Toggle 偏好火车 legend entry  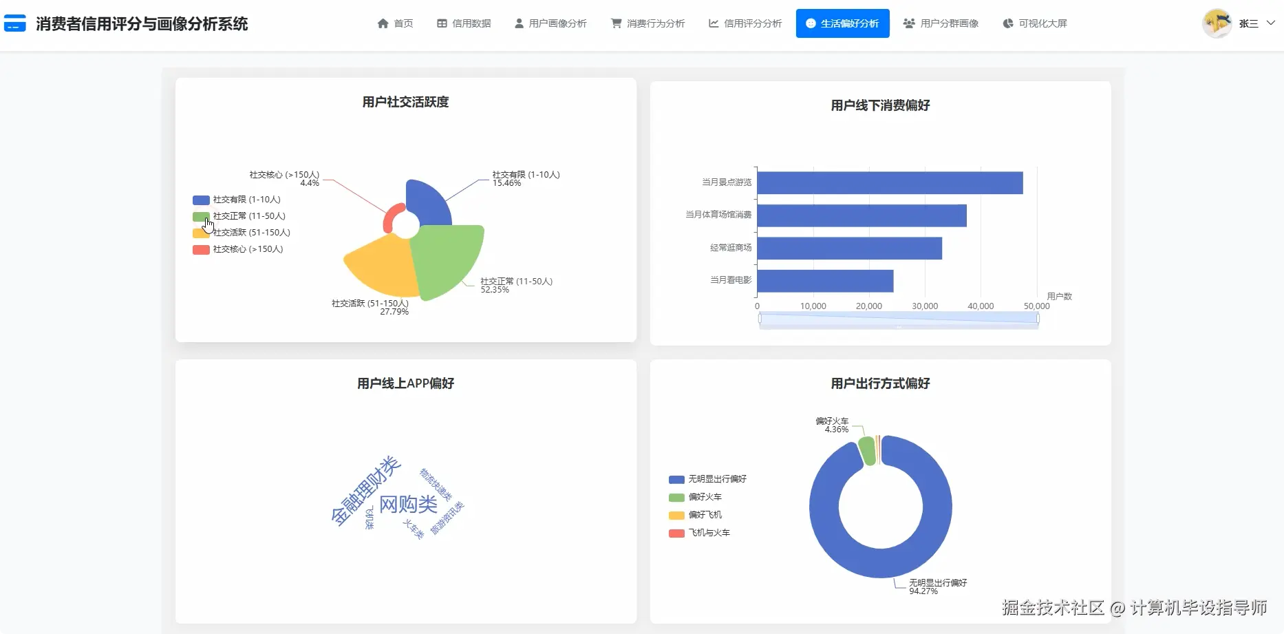pos(695,497)
